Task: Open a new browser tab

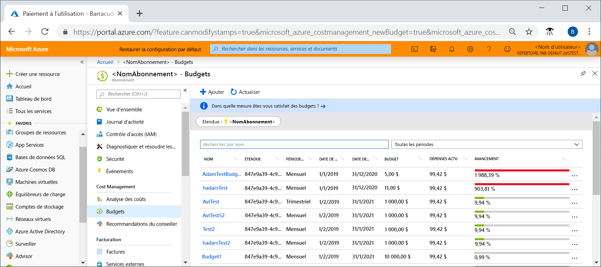Action: pos(139,13)
